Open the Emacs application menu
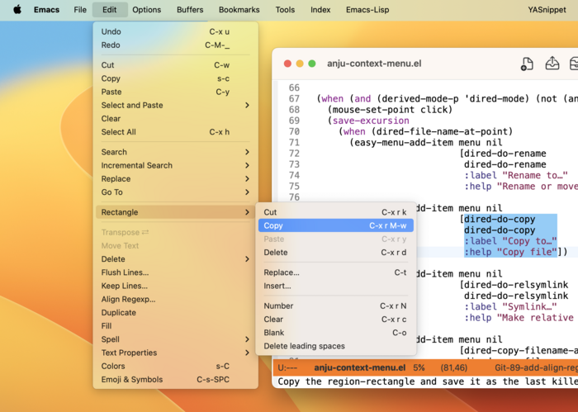Image resolution: width=578 pixels, height=412 pixels. tap(46, 10)
